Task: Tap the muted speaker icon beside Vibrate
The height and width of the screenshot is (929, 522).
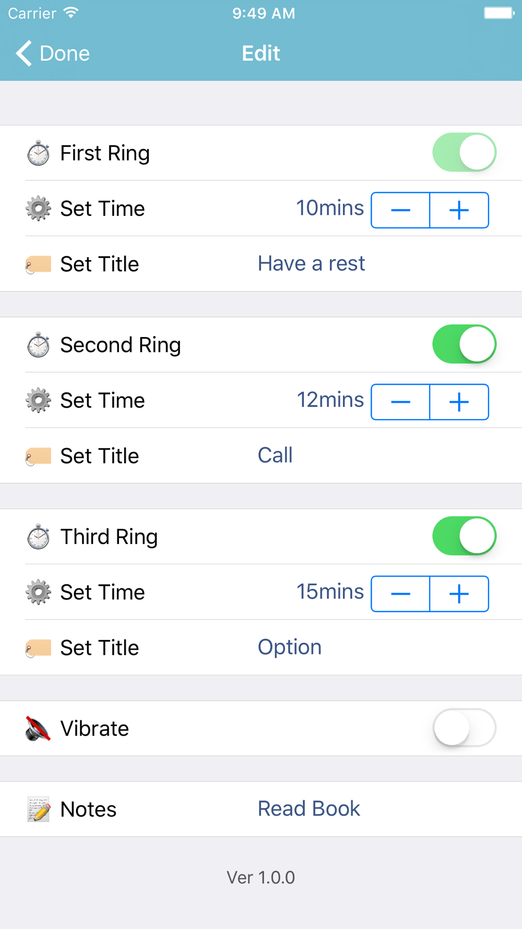Action: click(38, 729)
